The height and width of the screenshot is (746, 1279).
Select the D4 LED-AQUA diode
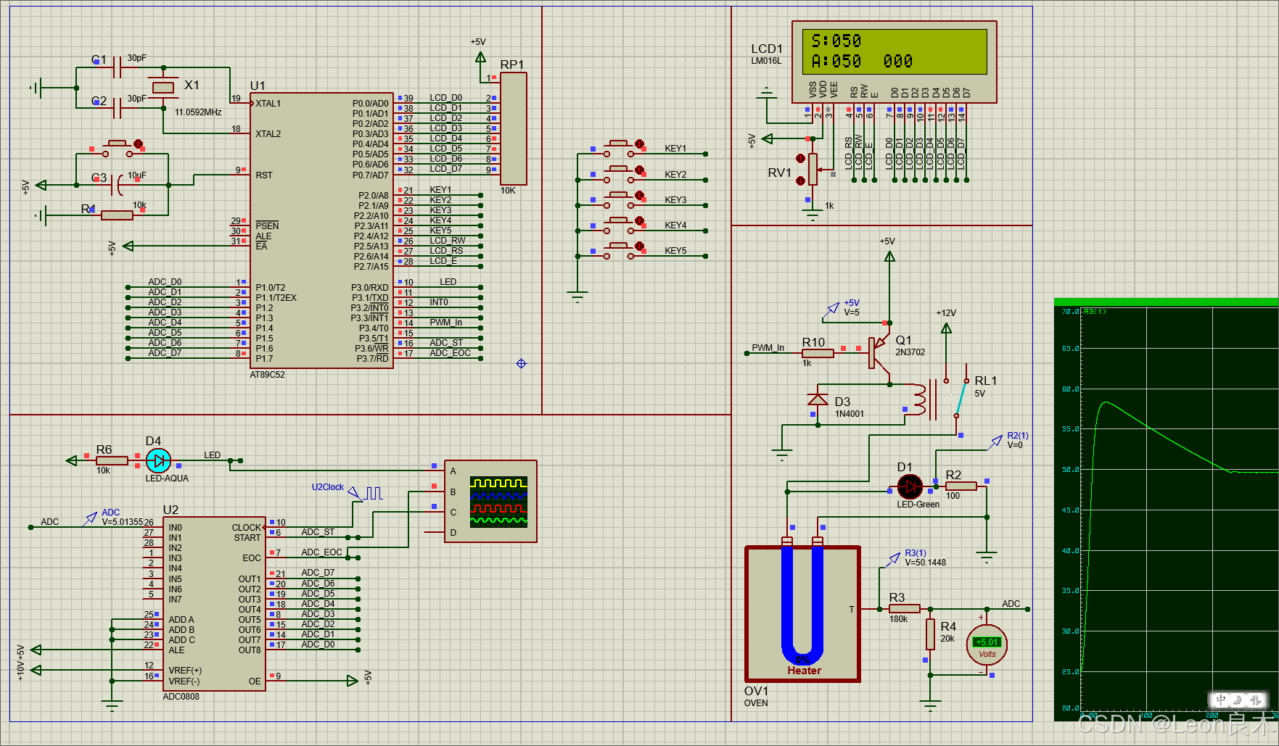point(158,460)
